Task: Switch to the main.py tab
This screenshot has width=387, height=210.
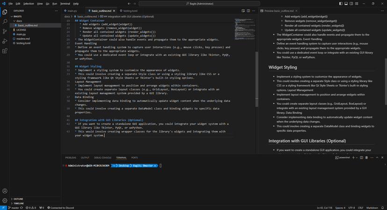Action: coord(71,11)
